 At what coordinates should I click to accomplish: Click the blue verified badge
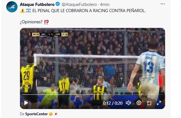[x=58, y=4]
